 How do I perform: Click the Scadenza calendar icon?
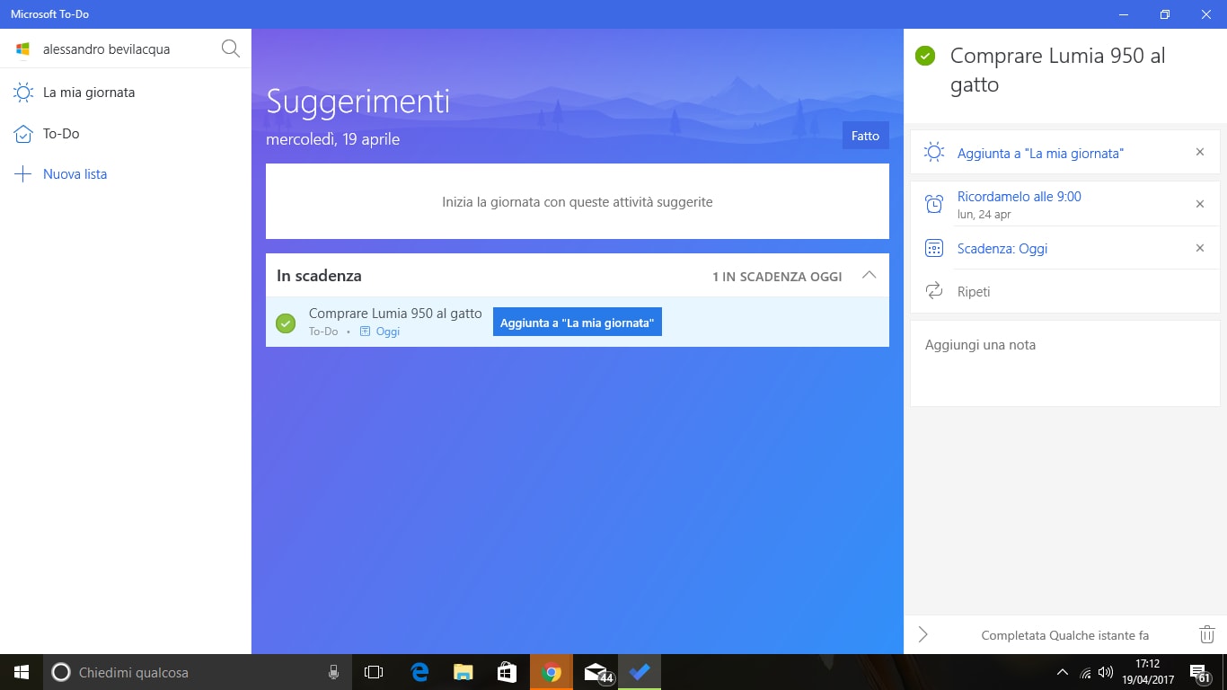pyautogui.click(x=933, y=247)
